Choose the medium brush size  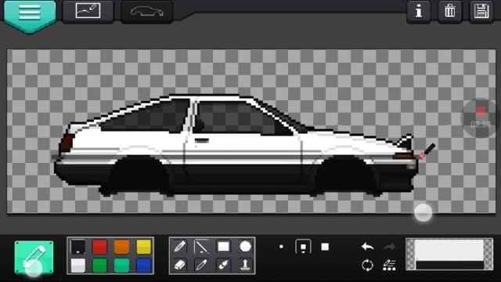pos(303,247)
